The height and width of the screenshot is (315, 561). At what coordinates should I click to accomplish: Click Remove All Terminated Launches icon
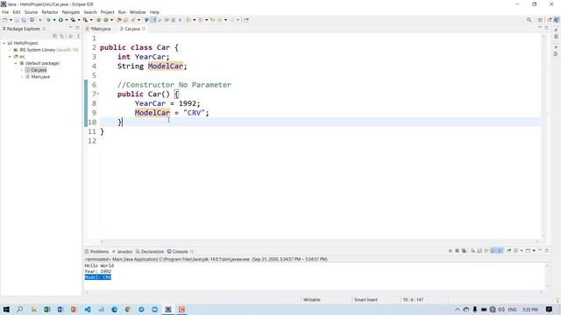tap(464, 251)
